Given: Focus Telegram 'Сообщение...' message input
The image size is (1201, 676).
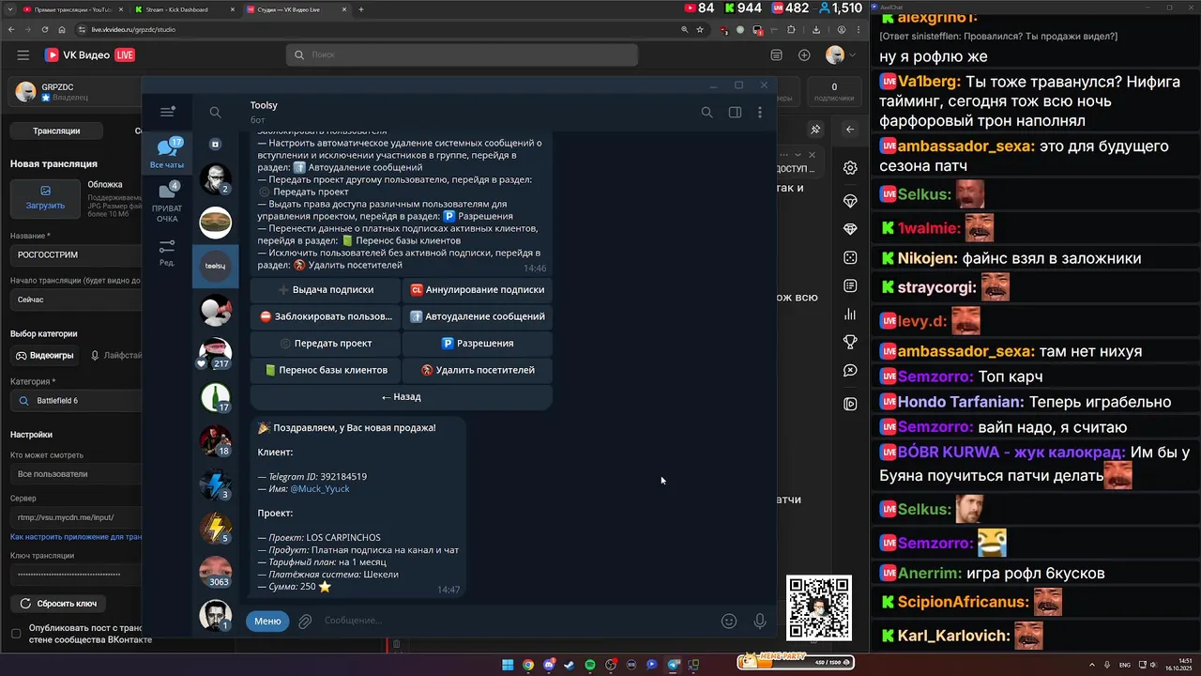Looking at the screenshot, I should [x=516, y=621].
